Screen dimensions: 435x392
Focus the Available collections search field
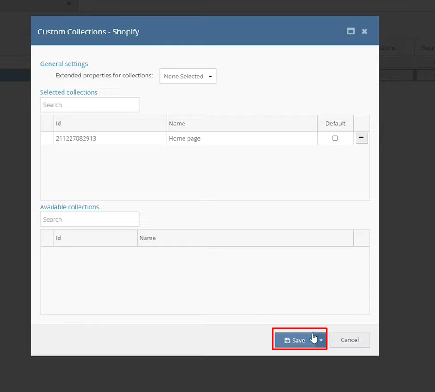click(90, 219)
